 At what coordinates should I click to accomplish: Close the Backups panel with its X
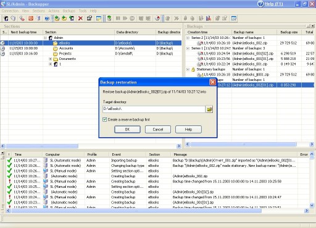pyautogui.click(x=313, y=26)
